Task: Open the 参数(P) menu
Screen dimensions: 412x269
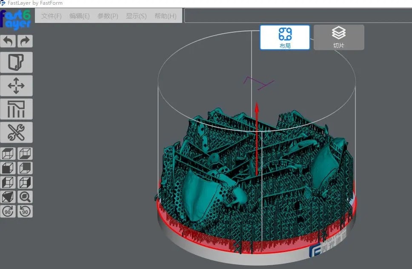Action: tap(108, 16)
